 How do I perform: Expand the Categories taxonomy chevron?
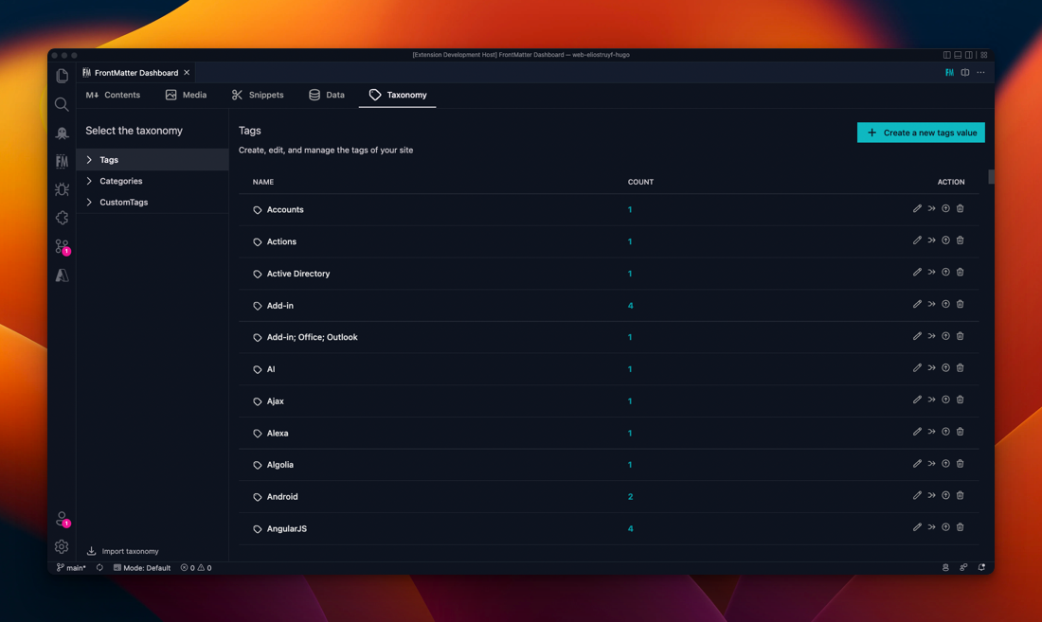(89, 181)
